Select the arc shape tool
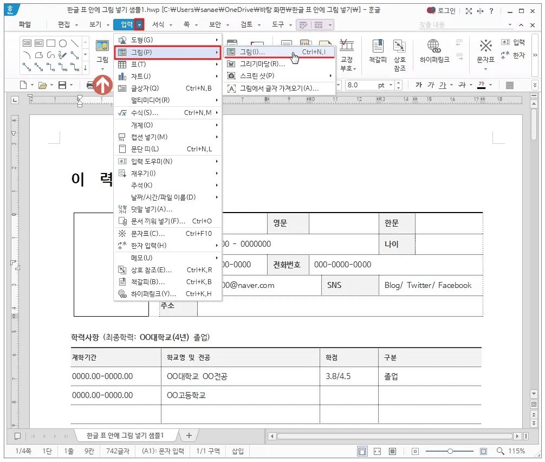The image size is (545, 462). 27,55
